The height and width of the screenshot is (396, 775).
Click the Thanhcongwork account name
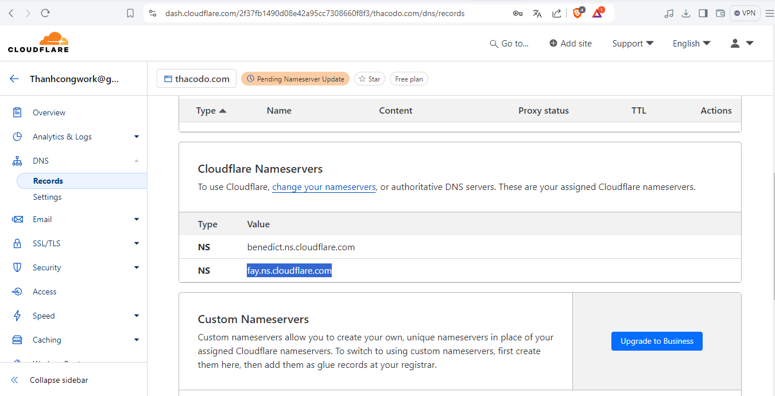[75, 79]
